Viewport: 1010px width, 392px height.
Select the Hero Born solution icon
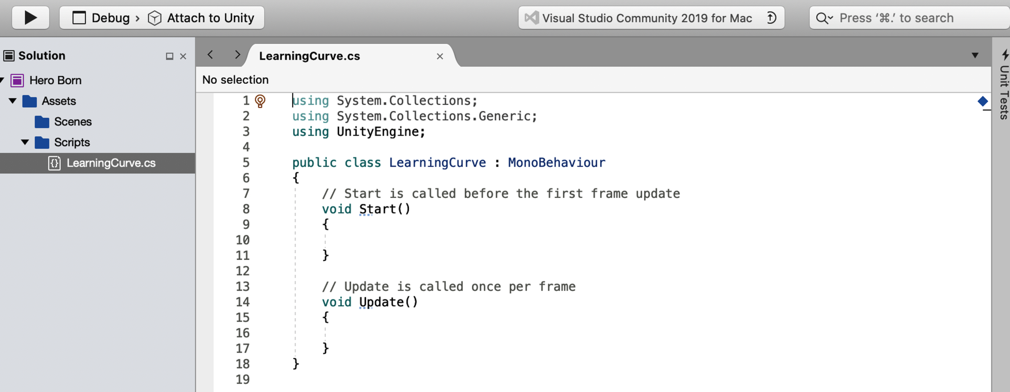(17, 81)
